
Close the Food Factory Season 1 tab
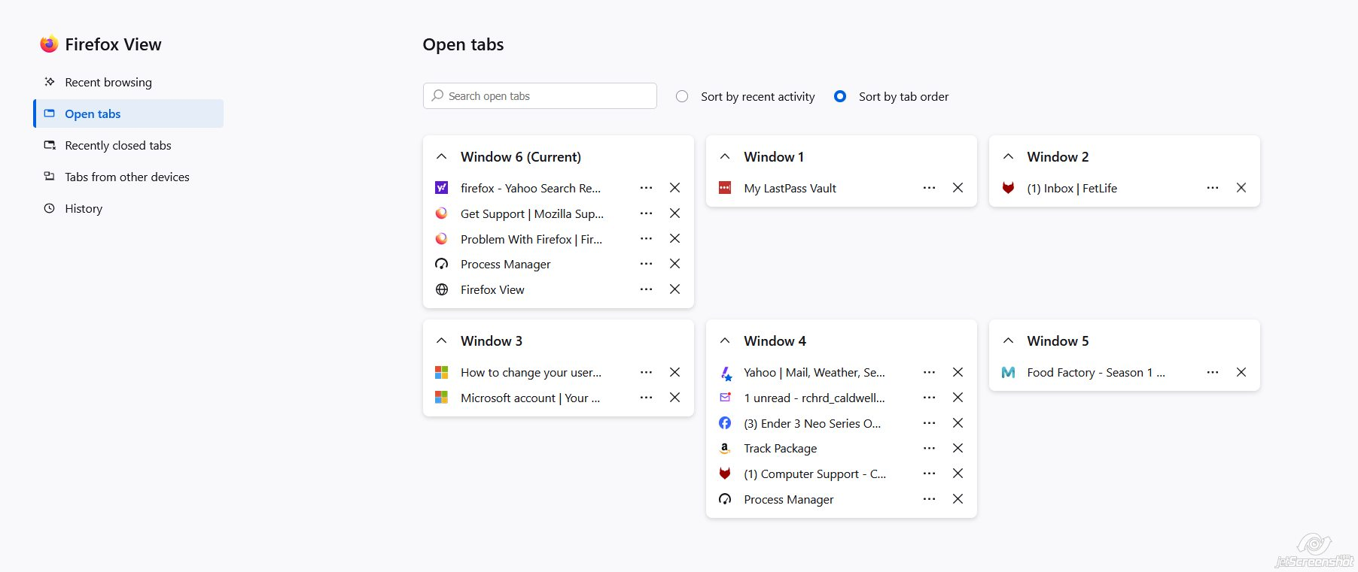coord(1241,372)
